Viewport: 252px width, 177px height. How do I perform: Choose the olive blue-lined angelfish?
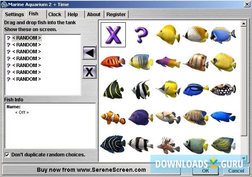[x=223, y=145]
